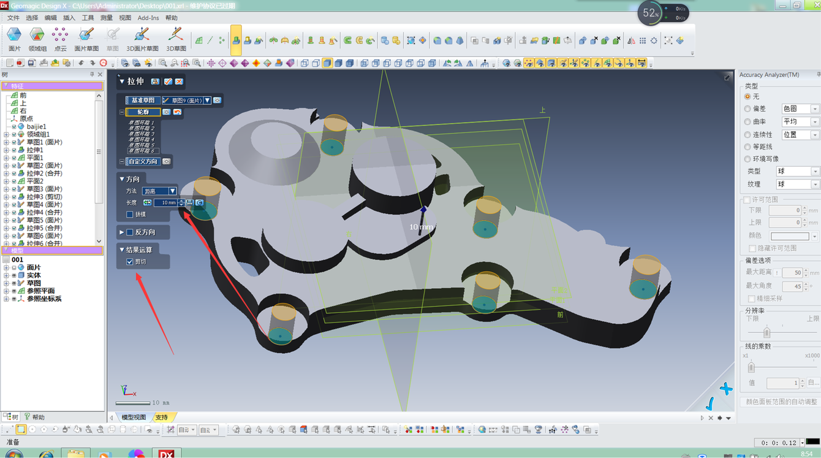Click the measure icon next to length field

tap(190, 202)
